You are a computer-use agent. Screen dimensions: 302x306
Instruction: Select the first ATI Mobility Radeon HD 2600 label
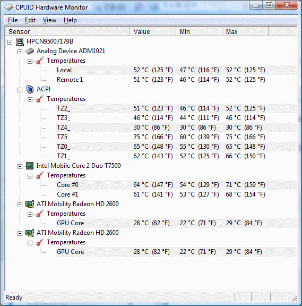point(77,204)
